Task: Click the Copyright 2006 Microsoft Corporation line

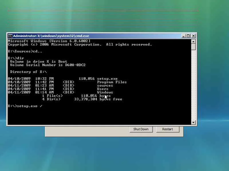Action: [80, 44]
